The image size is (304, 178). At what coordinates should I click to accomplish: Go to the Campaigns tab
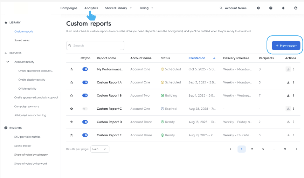tap(69, 8)
